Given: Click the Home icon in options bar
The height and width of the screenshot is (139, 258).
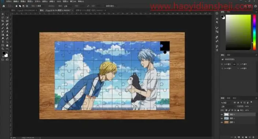Looking at the screenshot, I should [x=4, y=6].
